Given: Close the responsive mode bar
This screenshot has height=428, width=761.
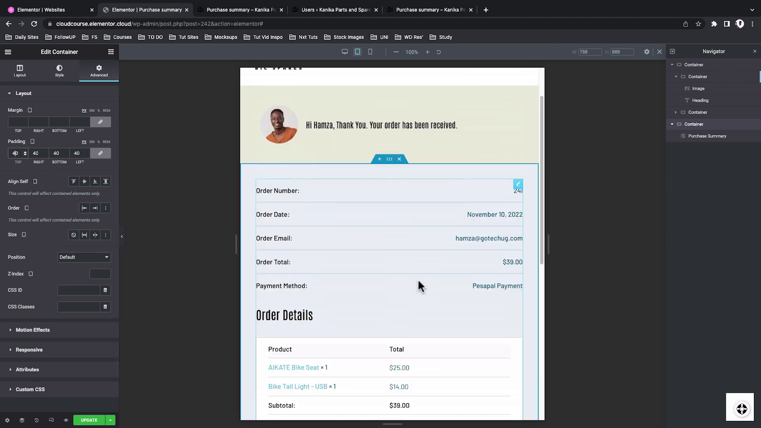Looking at the screenshot, I should (659, 52).
